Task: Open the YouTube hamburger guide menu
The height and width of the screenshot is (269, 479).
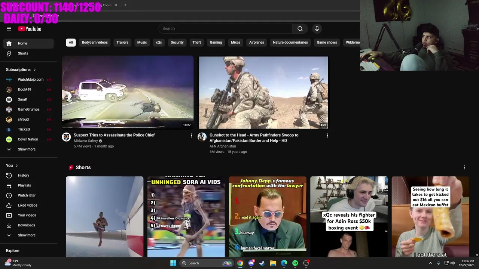Action: click(x=9, y=29)
